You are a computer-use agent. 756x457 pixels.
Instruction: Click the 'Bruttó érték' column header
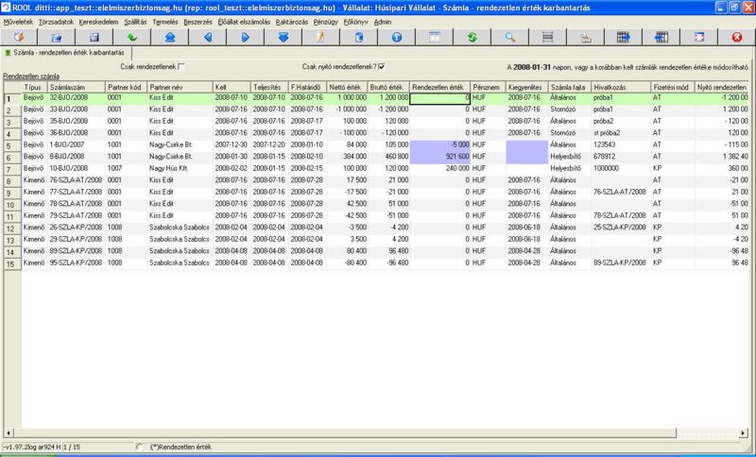(387, 86)
